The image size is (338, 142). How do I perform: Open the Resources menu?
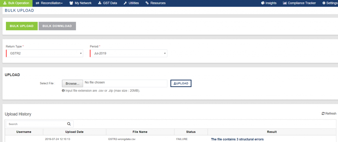tap(155, 3)
